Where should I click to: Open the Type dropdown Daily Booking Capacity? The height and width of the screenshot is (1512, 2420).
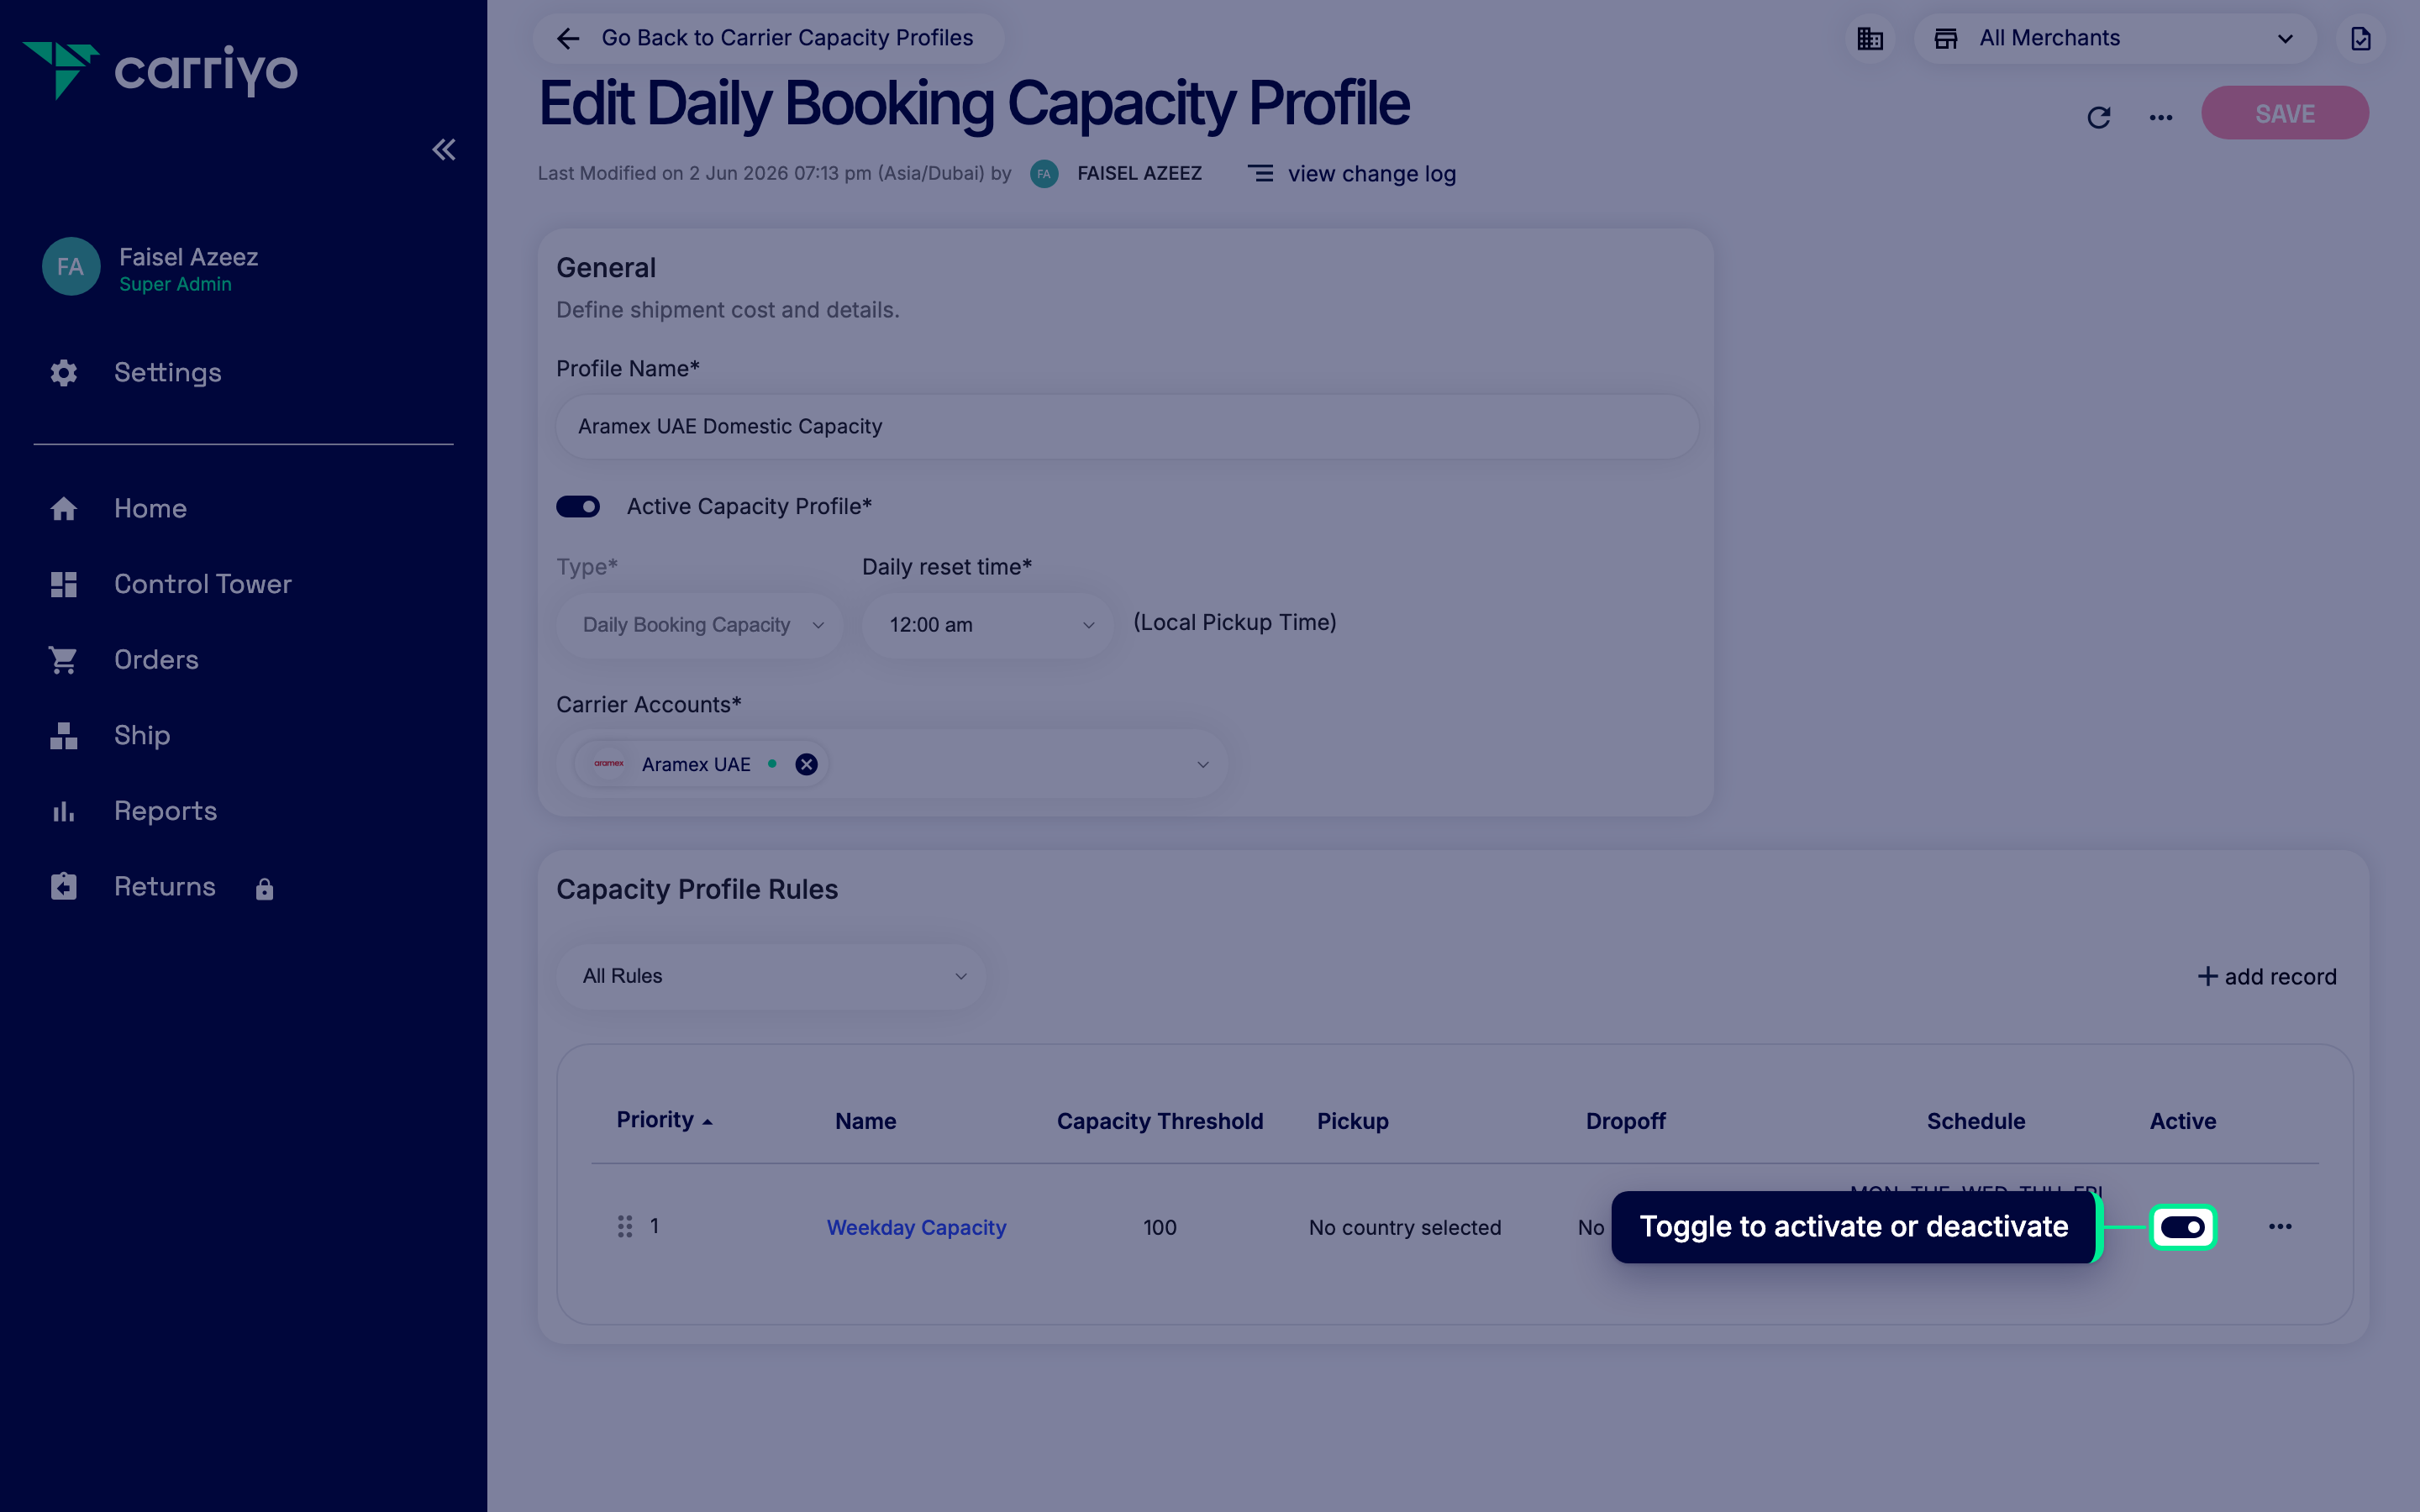[699, 625]
